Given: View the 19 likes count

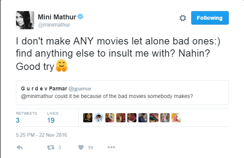Looking at the screenshot, I should pyautogui.click(x=51, y=120).
